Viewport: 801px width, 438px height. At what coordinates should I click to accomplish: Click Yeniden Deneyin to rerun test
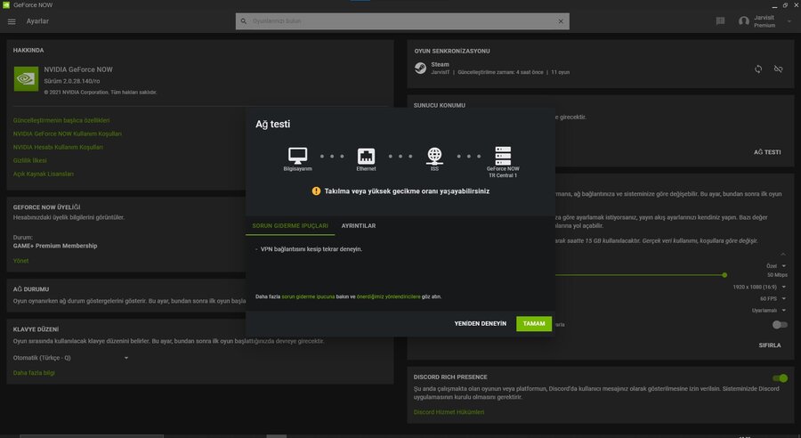pos(481,323)
